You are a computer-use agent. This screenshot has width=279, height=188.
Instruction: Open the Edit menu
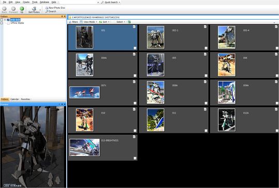coord(11,2)
